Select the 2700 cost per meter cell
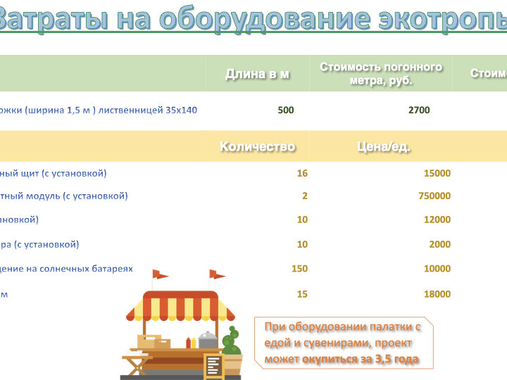The width and height of the screenshot is (507, 380). coord(418,110)
